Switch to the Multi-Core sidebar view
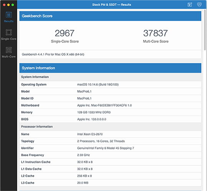Viewport: 207px width, 191px height. pyautogui.click(x=8, y=52)
